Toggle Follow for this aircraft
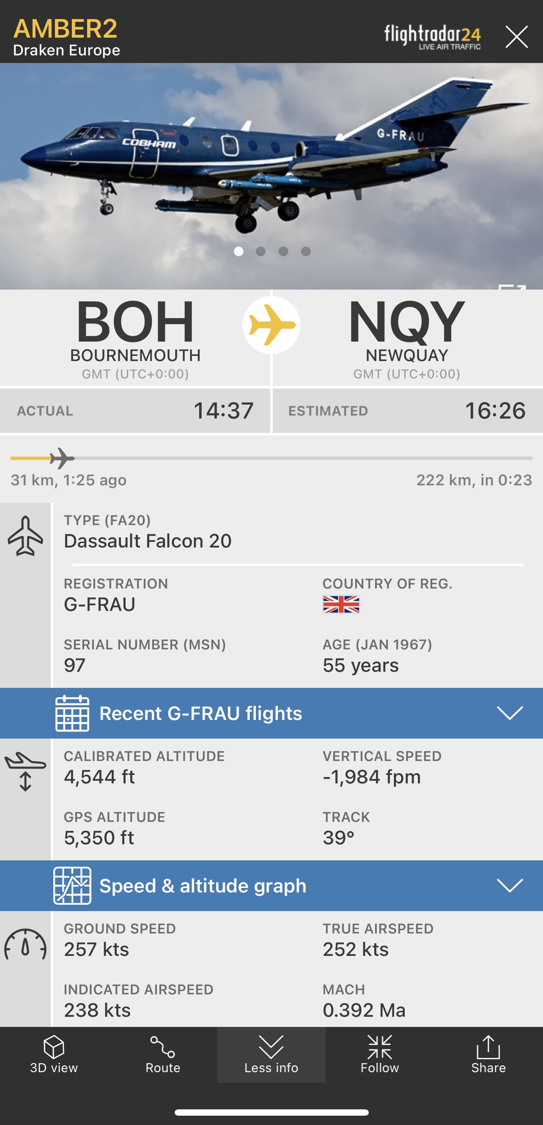Viewport: 543px width, 1125px height. (x=380, y=1055)
